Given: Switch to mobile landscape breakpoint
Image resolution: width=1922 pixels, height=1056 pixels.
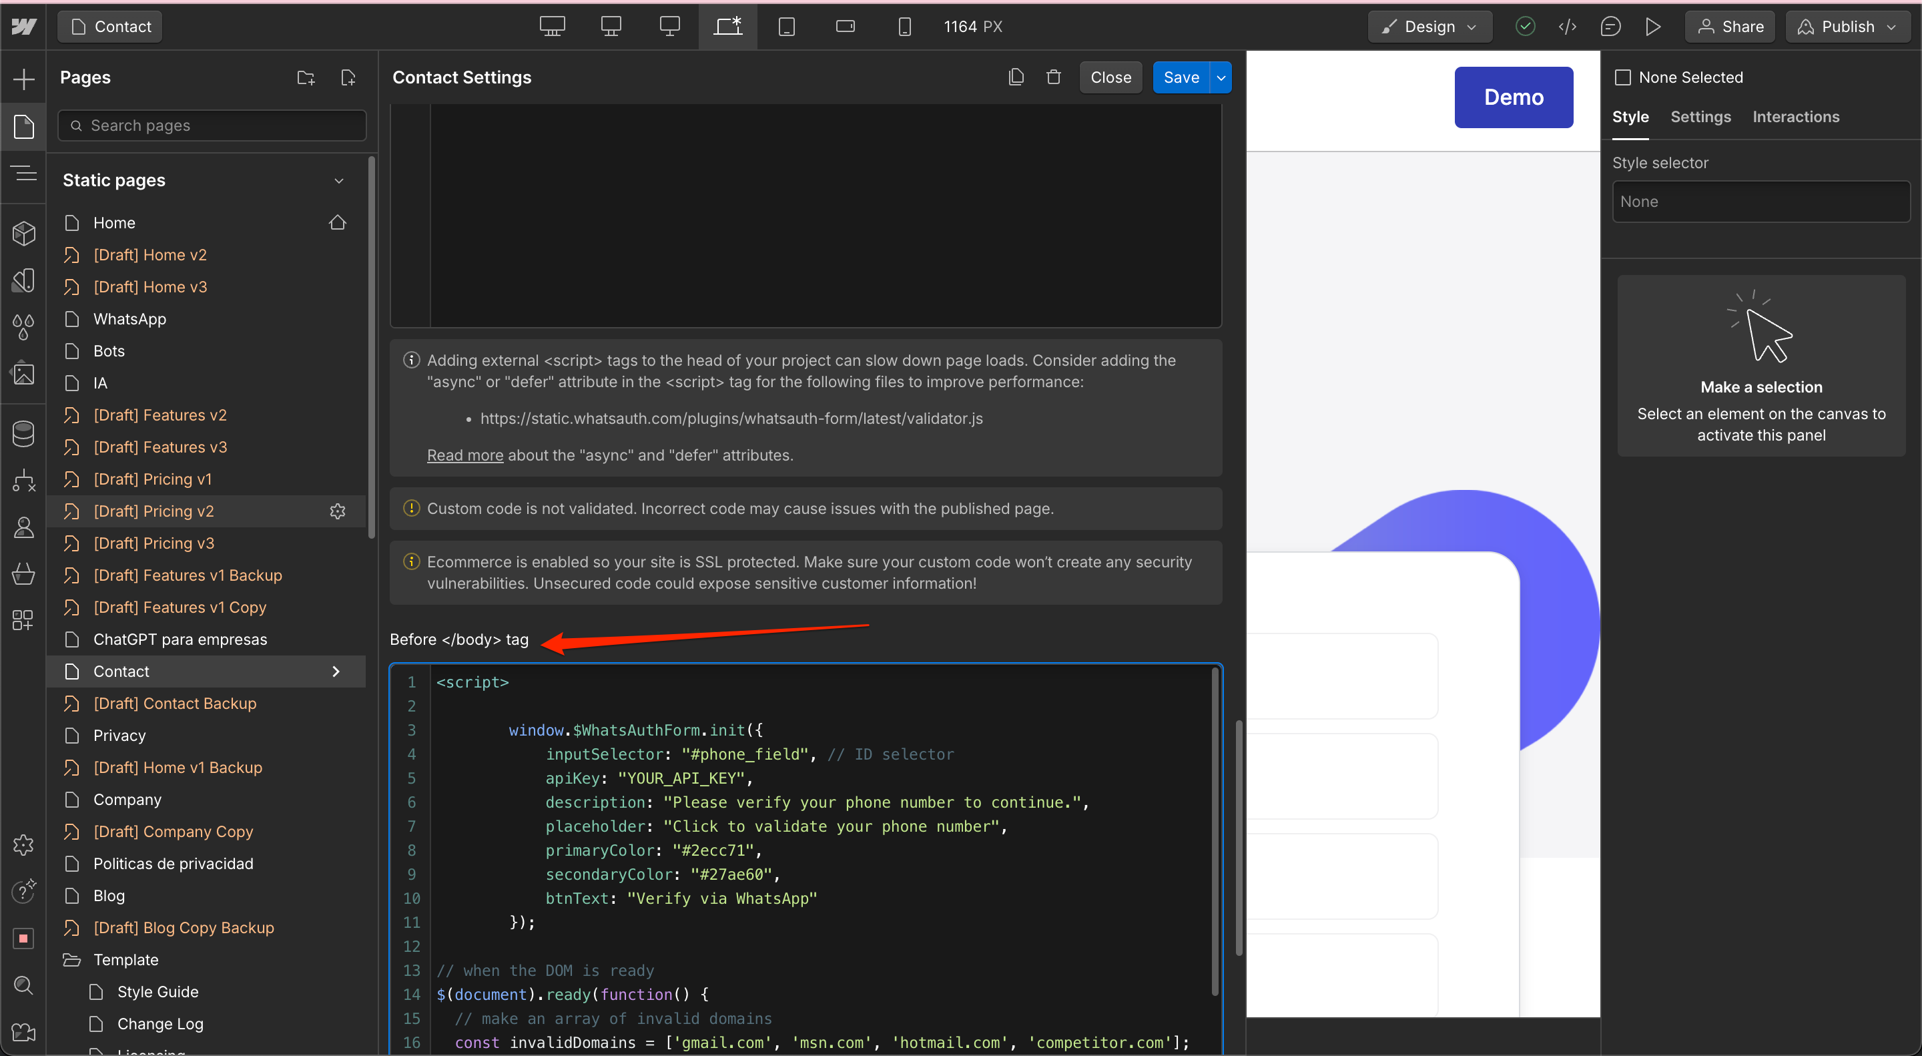Looking at the screenshot, I should tap(846, 27).
